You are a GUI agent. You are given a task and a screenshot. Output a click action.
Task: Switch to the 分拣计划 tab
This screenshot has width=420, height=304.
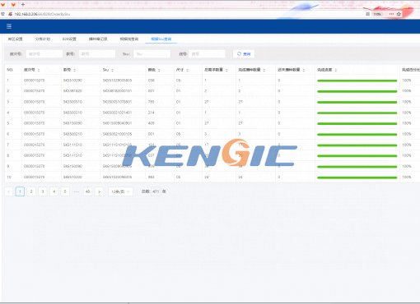(x=43, y=39)
